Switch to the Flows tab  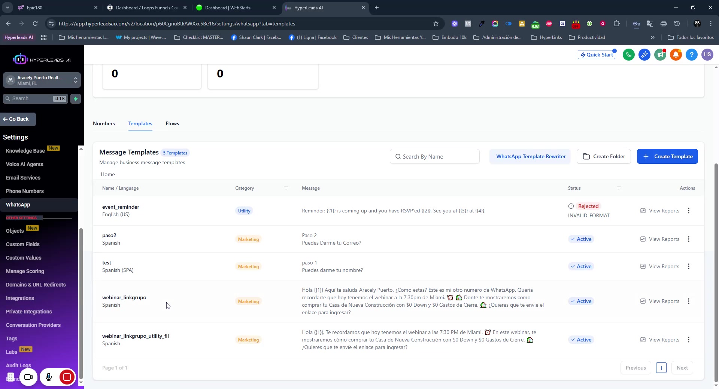(x=172, y=123)
